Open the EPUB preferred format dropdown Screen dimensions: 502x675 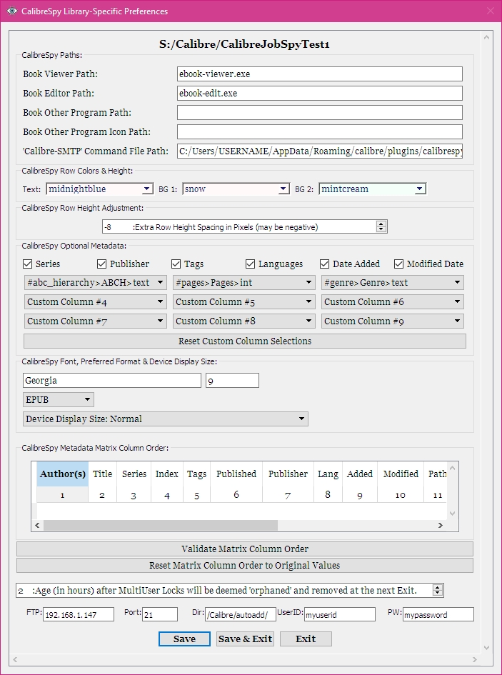click(58, 399)
